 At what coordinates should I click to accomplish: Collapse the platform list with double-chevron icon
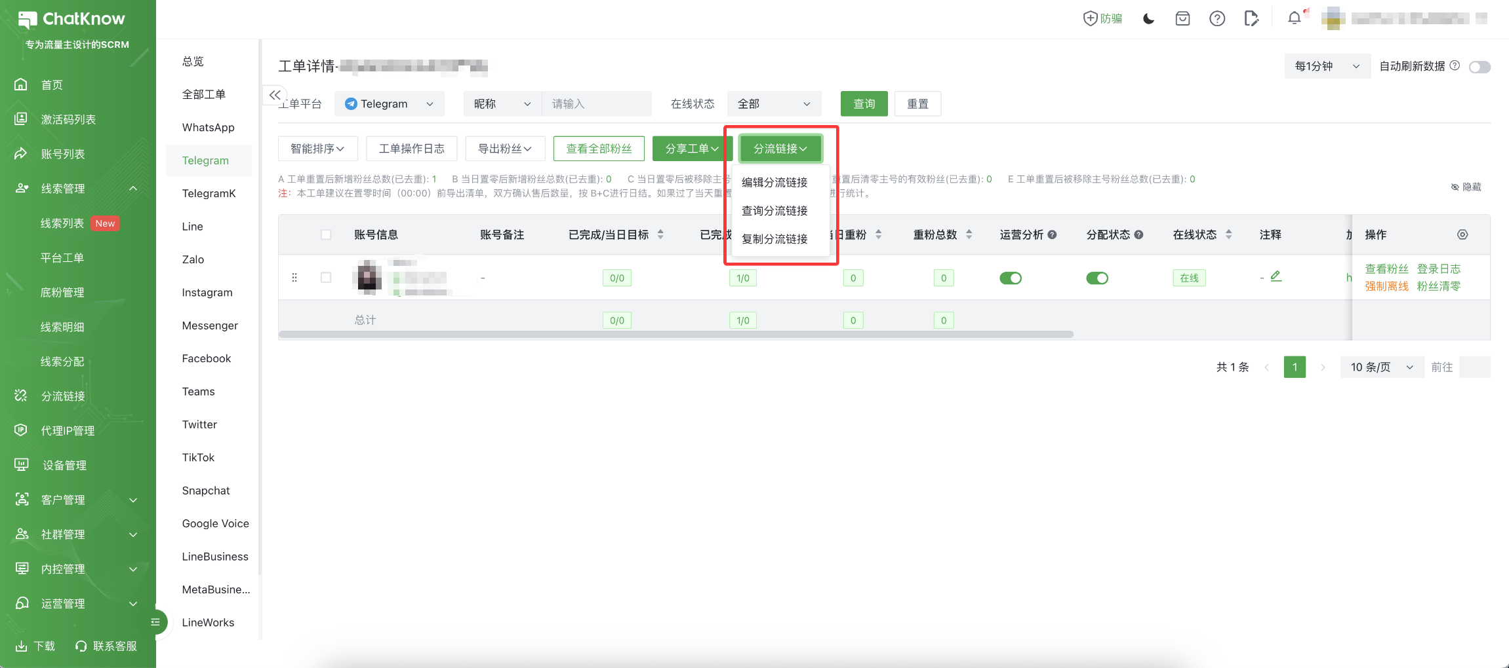[275, 95]
